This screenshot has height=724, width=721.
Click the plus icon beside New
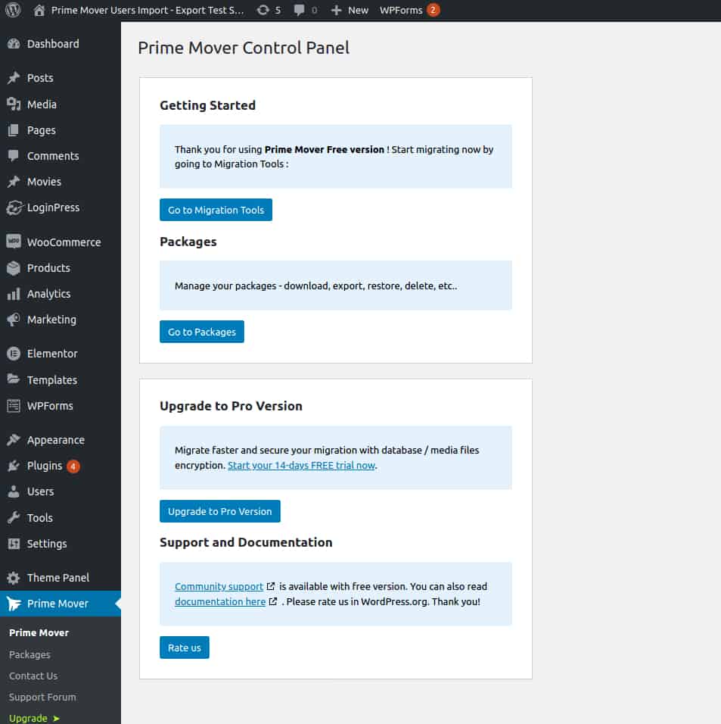coord(336,10)
